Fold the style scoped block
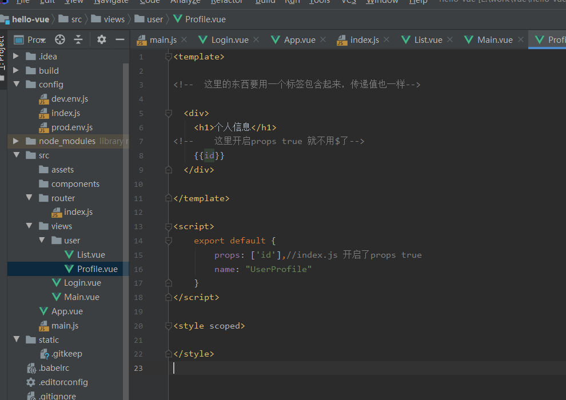Image resolution: width=566 pixels, height=400 pixels. [169, 326]
